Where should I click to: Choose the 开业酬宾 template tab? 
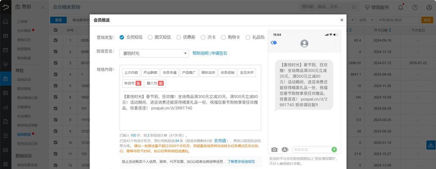click(x=150, y=73)
